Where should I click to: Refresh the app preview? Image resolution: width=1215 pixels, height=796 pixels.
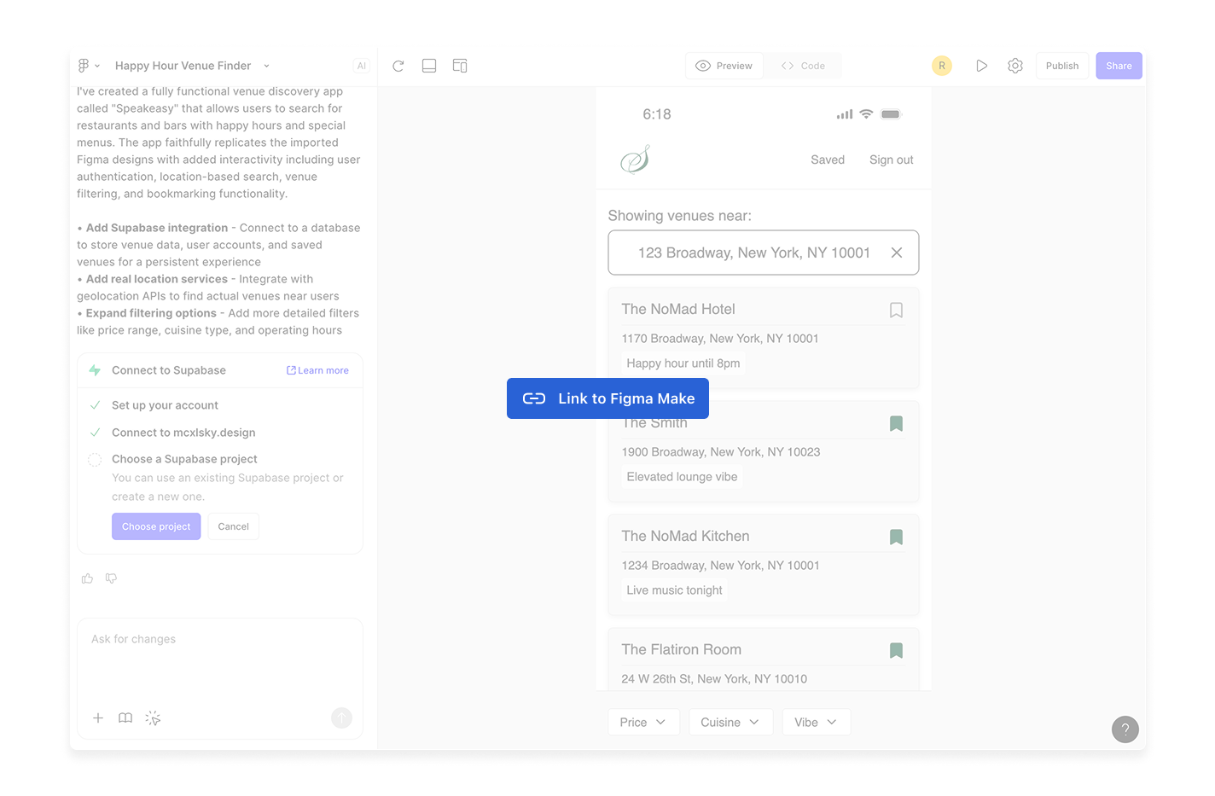(x=398, y=65)
